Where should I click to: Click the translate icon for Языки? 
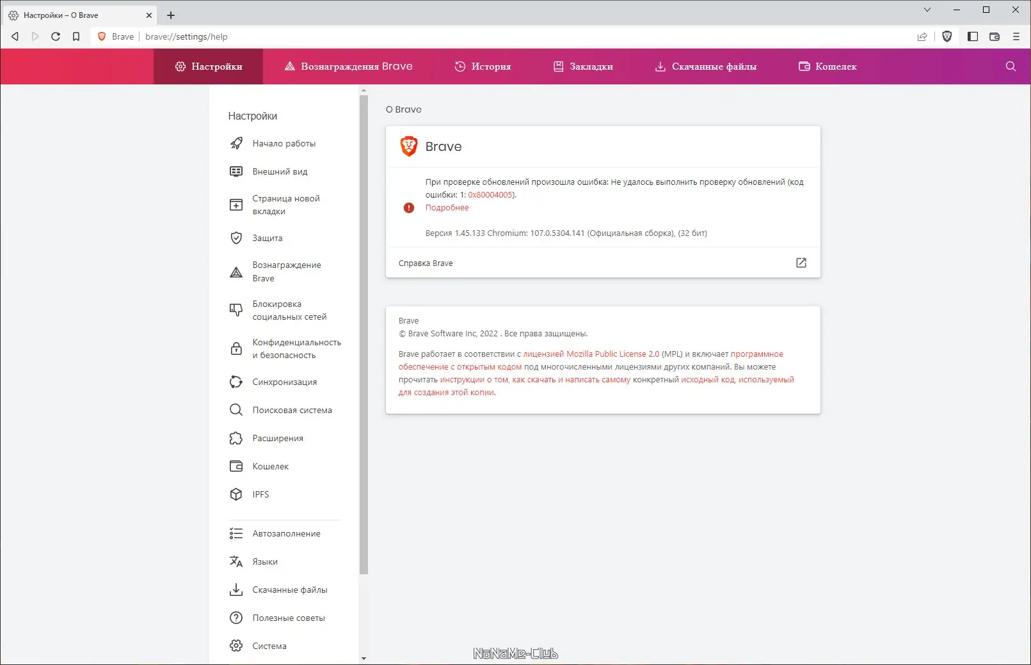point(236,561)
